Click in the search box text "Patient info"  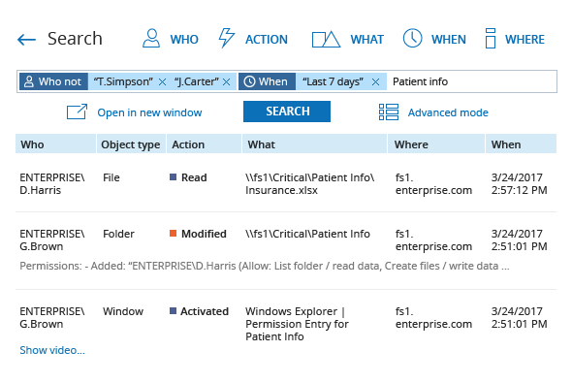click(x=420, y=81)
